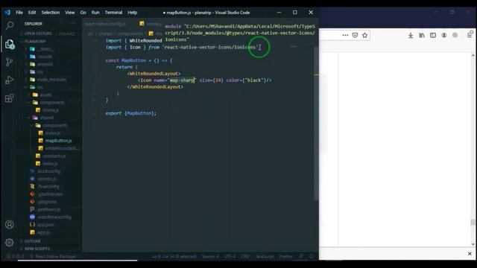Bookmark this page star in Firefox

[x=364, y=35]
